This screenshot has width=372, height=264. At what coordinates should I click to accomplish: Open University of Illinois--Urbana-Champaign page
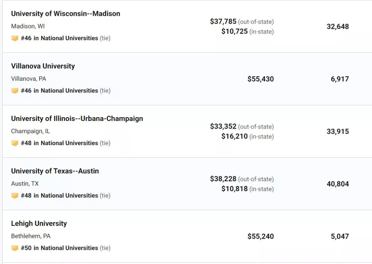[x=77, y=119]
